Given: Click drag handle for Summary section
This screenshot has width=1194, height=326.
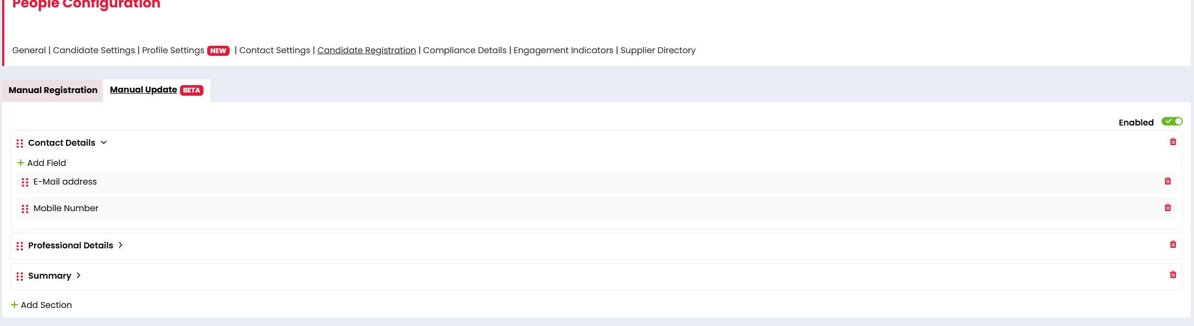Looking at the screenshot, I should [20, 277].
